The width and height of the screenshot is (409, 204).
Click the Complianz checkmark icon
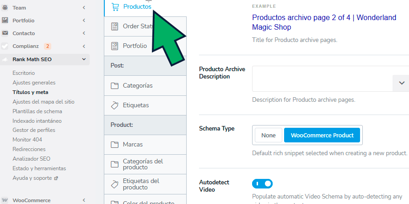[5, 46]
